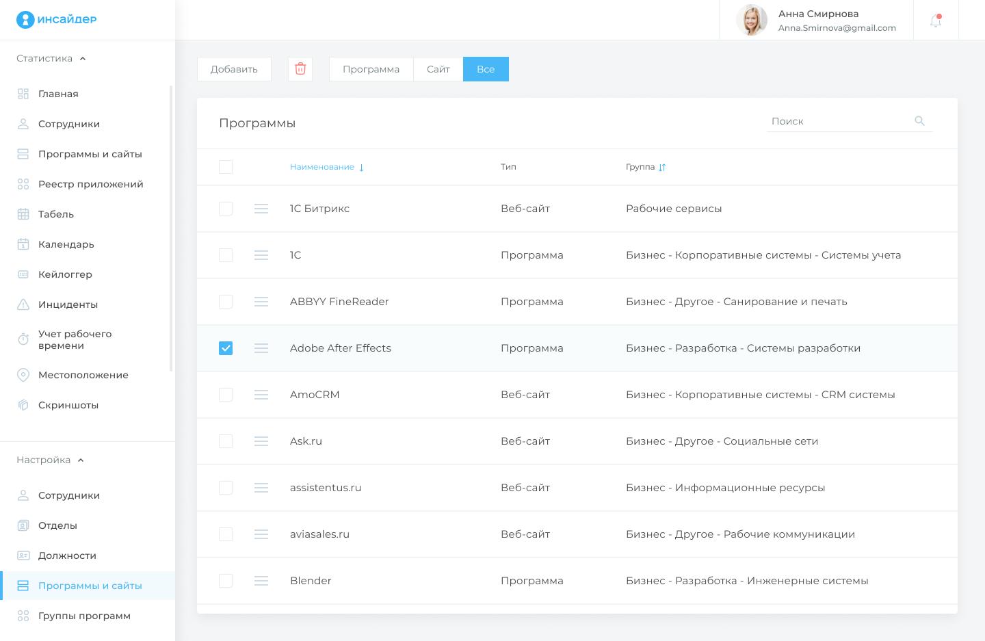The width and height of the screenshot is (985, 641).
Task: Select the Скриншоты sidebar icon
Action: pyautogui.click(x=23, y=405)
